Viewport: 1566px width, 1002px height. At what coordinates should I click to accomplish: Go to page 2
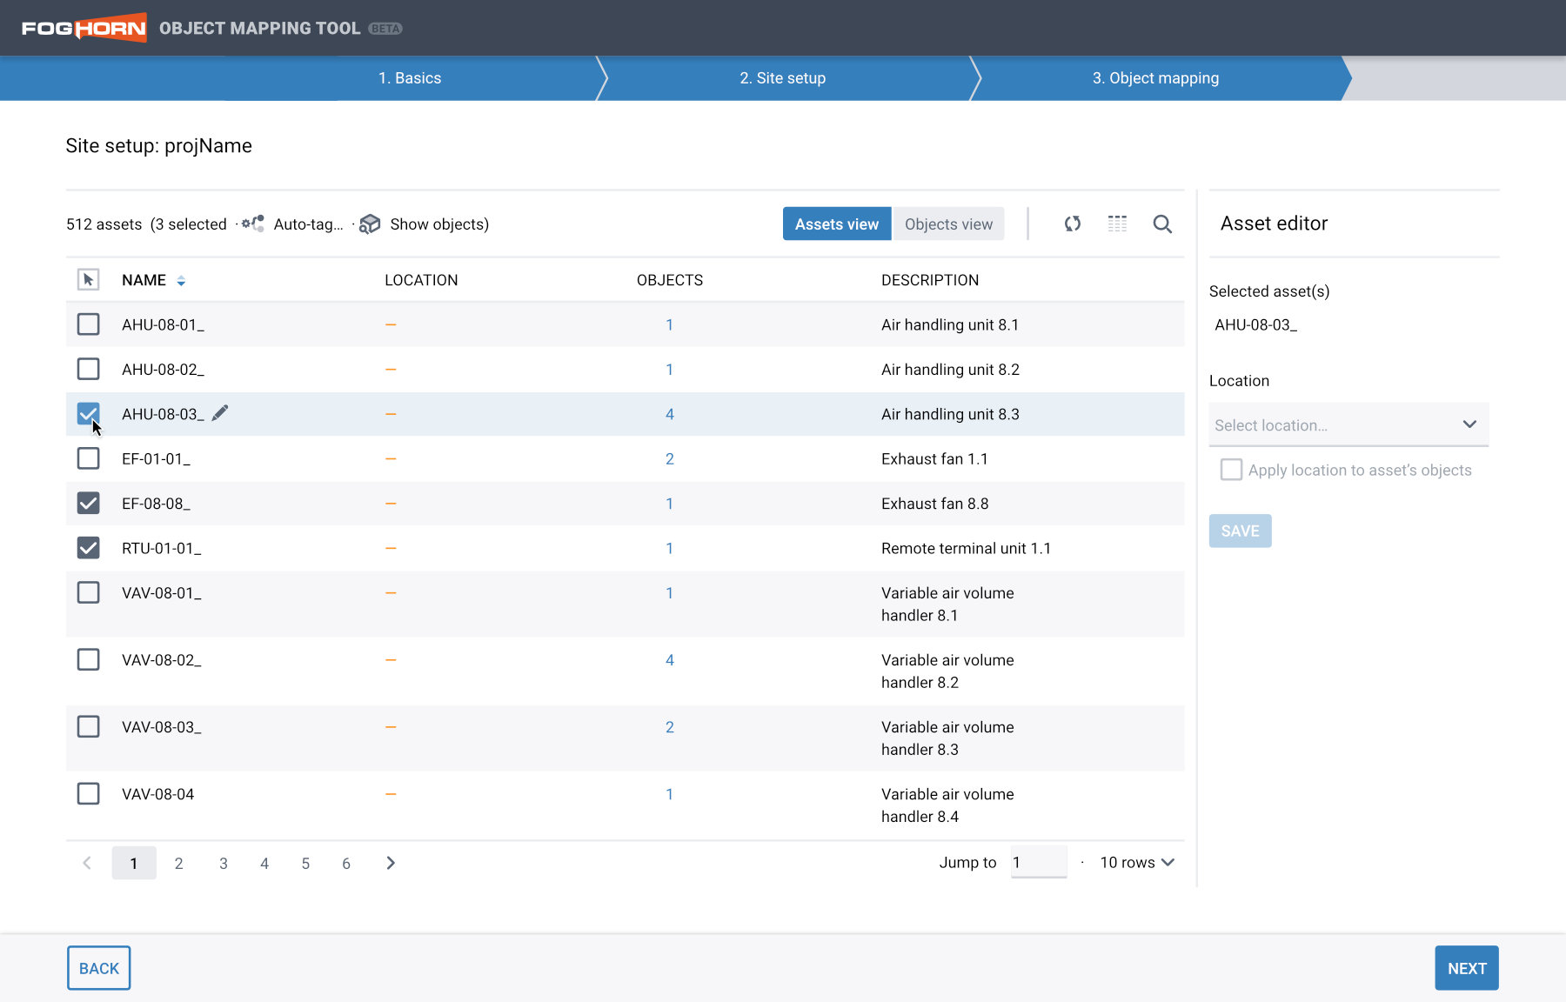178,863
